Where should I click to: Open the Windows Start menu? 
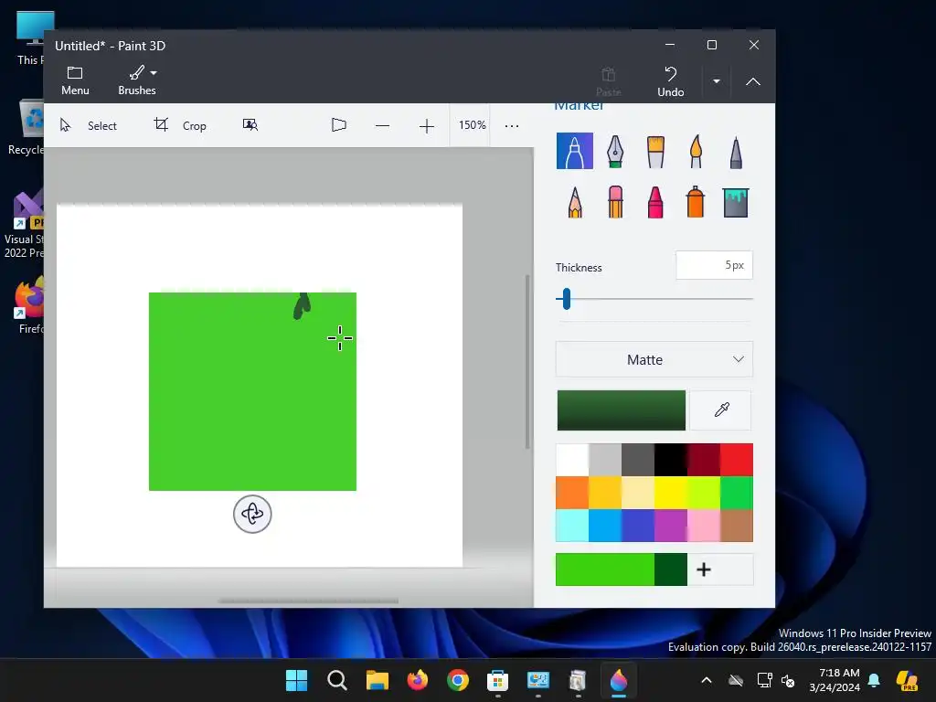pos(296,680)
